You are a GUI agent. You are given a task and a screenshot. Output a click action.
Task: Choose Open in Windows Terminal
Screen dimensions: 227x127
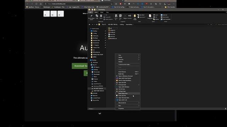tap(128, 76)
